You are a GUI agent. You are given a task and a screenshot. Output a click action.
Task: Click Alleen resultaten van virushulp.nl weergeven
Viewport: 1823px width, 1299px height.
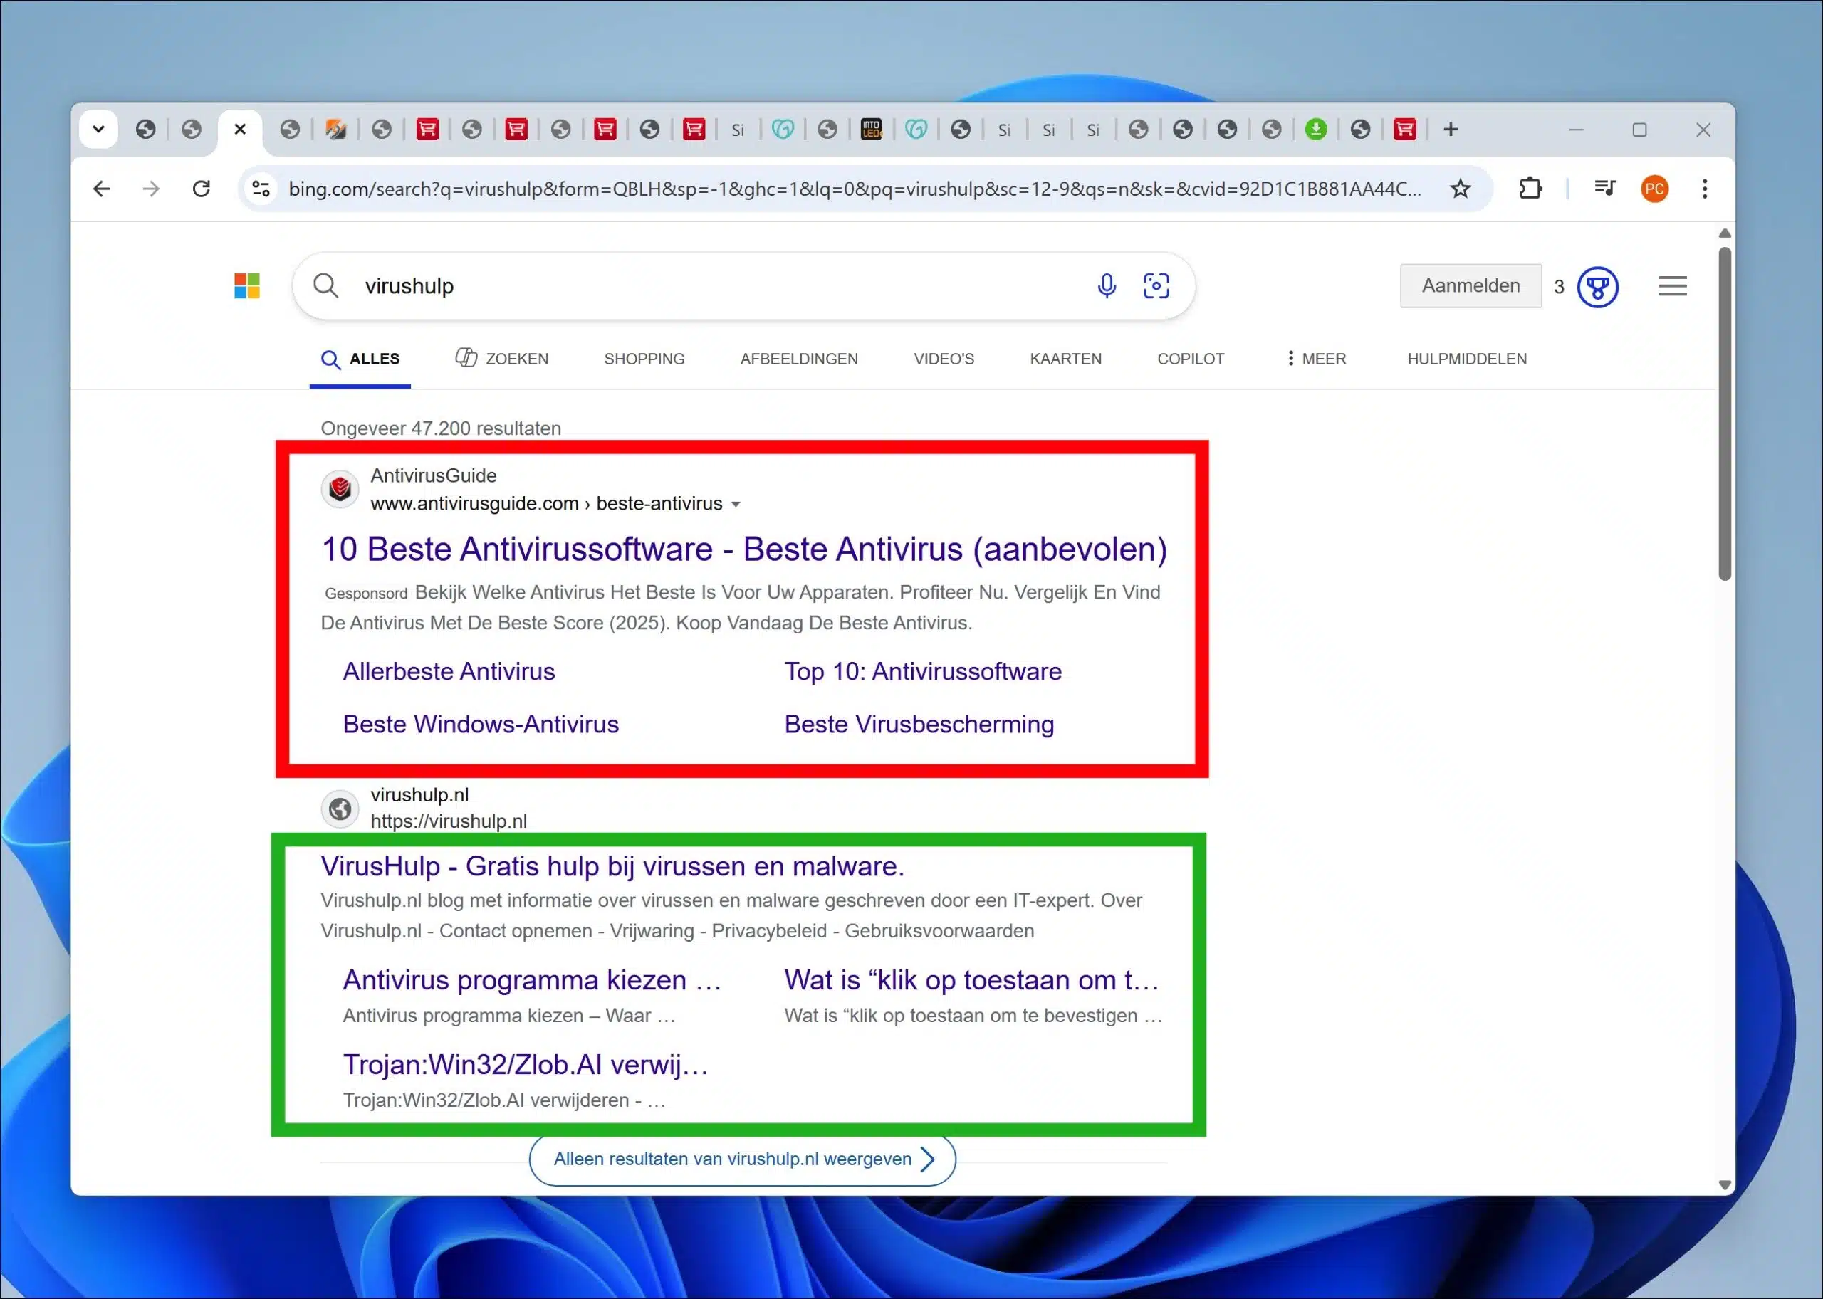click(x=743, y=1159)
